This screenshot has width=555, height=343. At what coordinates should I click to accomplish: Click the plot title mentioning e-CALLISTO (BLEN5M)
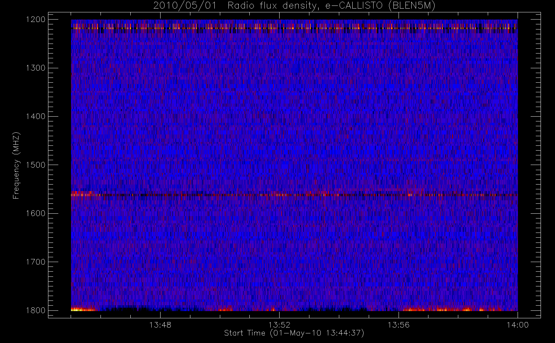coord(294,6)
